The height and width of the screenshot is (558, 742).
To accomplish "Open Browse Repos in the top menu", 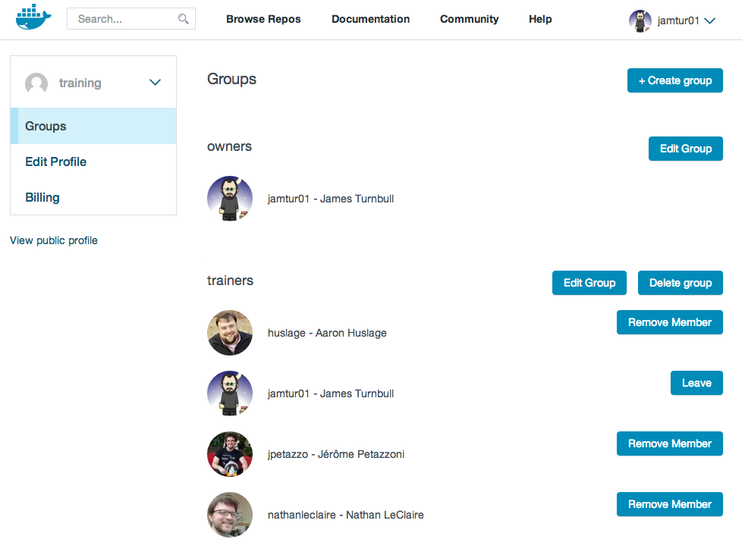I will tap(263, 19).
